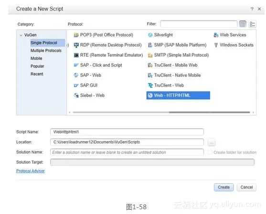
Task: Switch protocol view to tree mode icon
Action: tap(253, 24)
